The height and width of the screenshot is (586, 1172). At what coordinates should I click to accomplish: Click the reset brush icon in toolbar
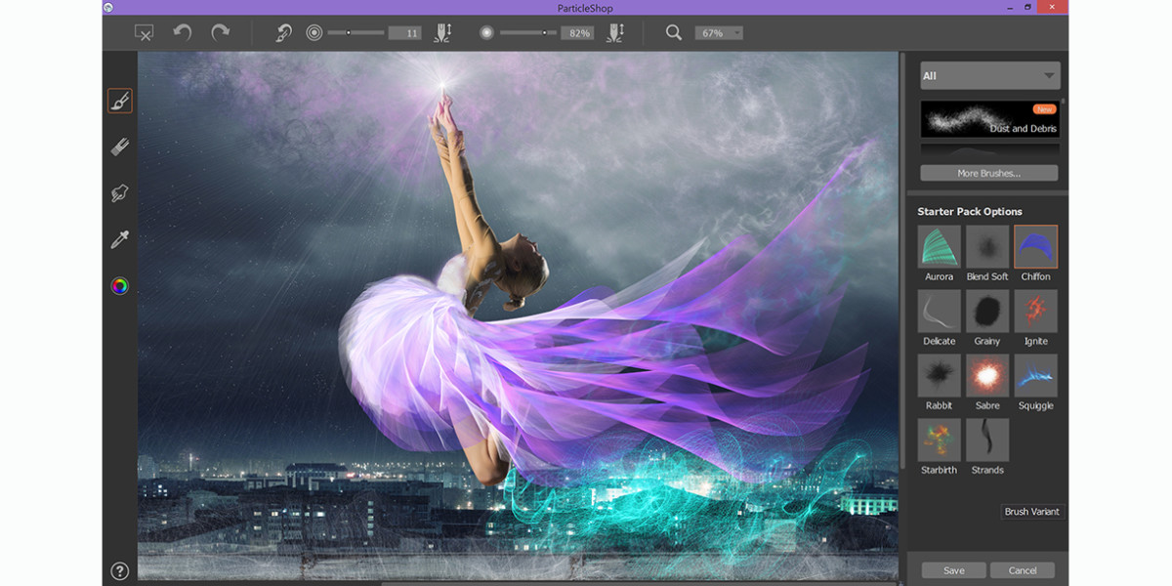(x=283, y=33)
